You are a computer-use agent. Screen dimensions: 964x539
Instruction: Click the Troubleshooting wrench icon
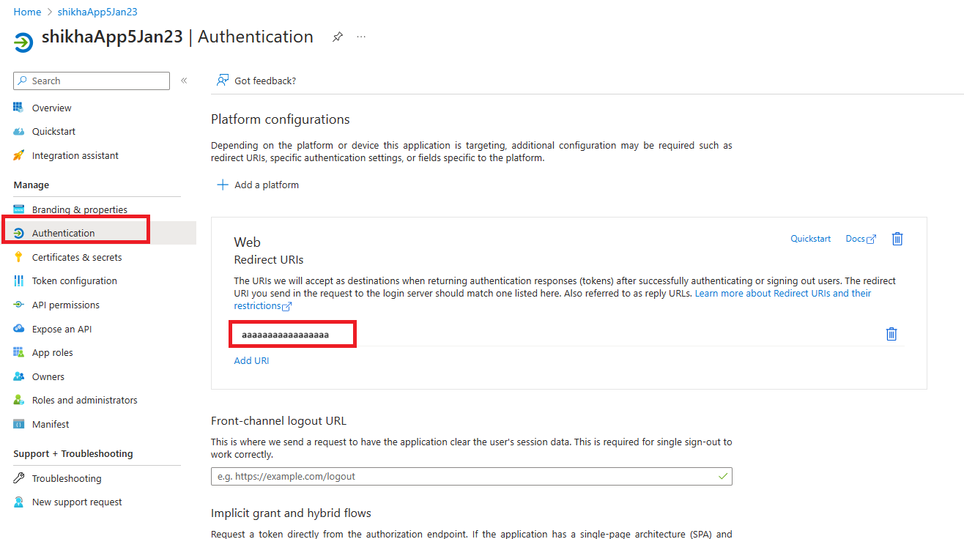[18, 477]
